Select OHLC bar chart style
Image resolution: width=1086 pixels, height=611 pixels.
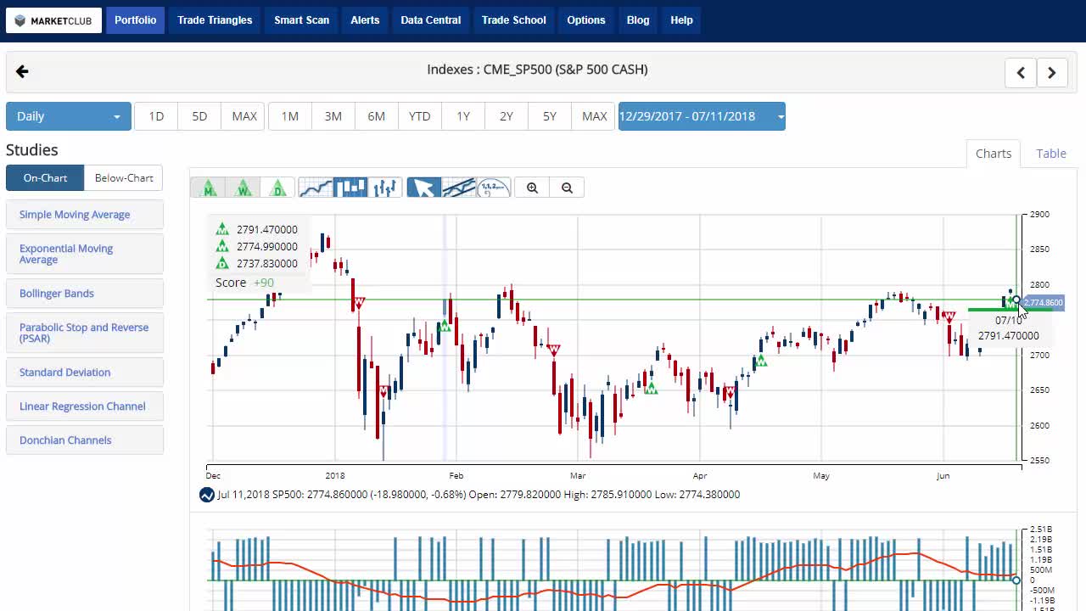[x=385, y=188]
